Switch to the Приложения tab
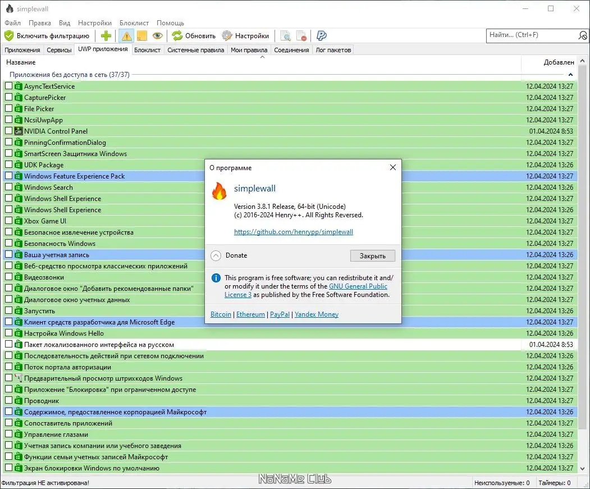Image resolution: width=590 pixels, height=489 pixels. pyautogui.click(x=22, y=50)
